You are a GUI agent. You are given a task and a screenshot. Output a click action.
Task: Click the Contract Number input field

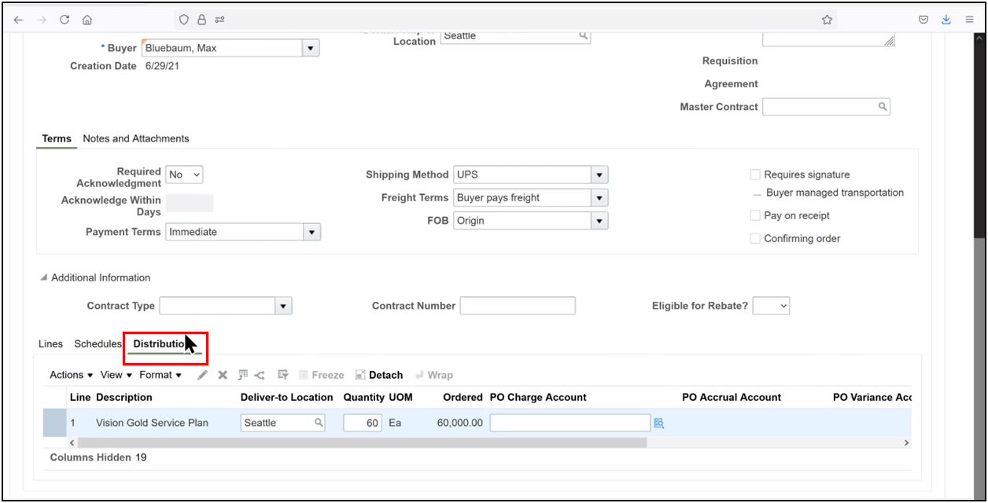pos(518,306)
